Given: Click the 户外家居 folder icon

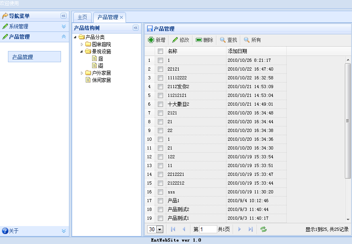Looking at the screenshot, I should point(88,73).
